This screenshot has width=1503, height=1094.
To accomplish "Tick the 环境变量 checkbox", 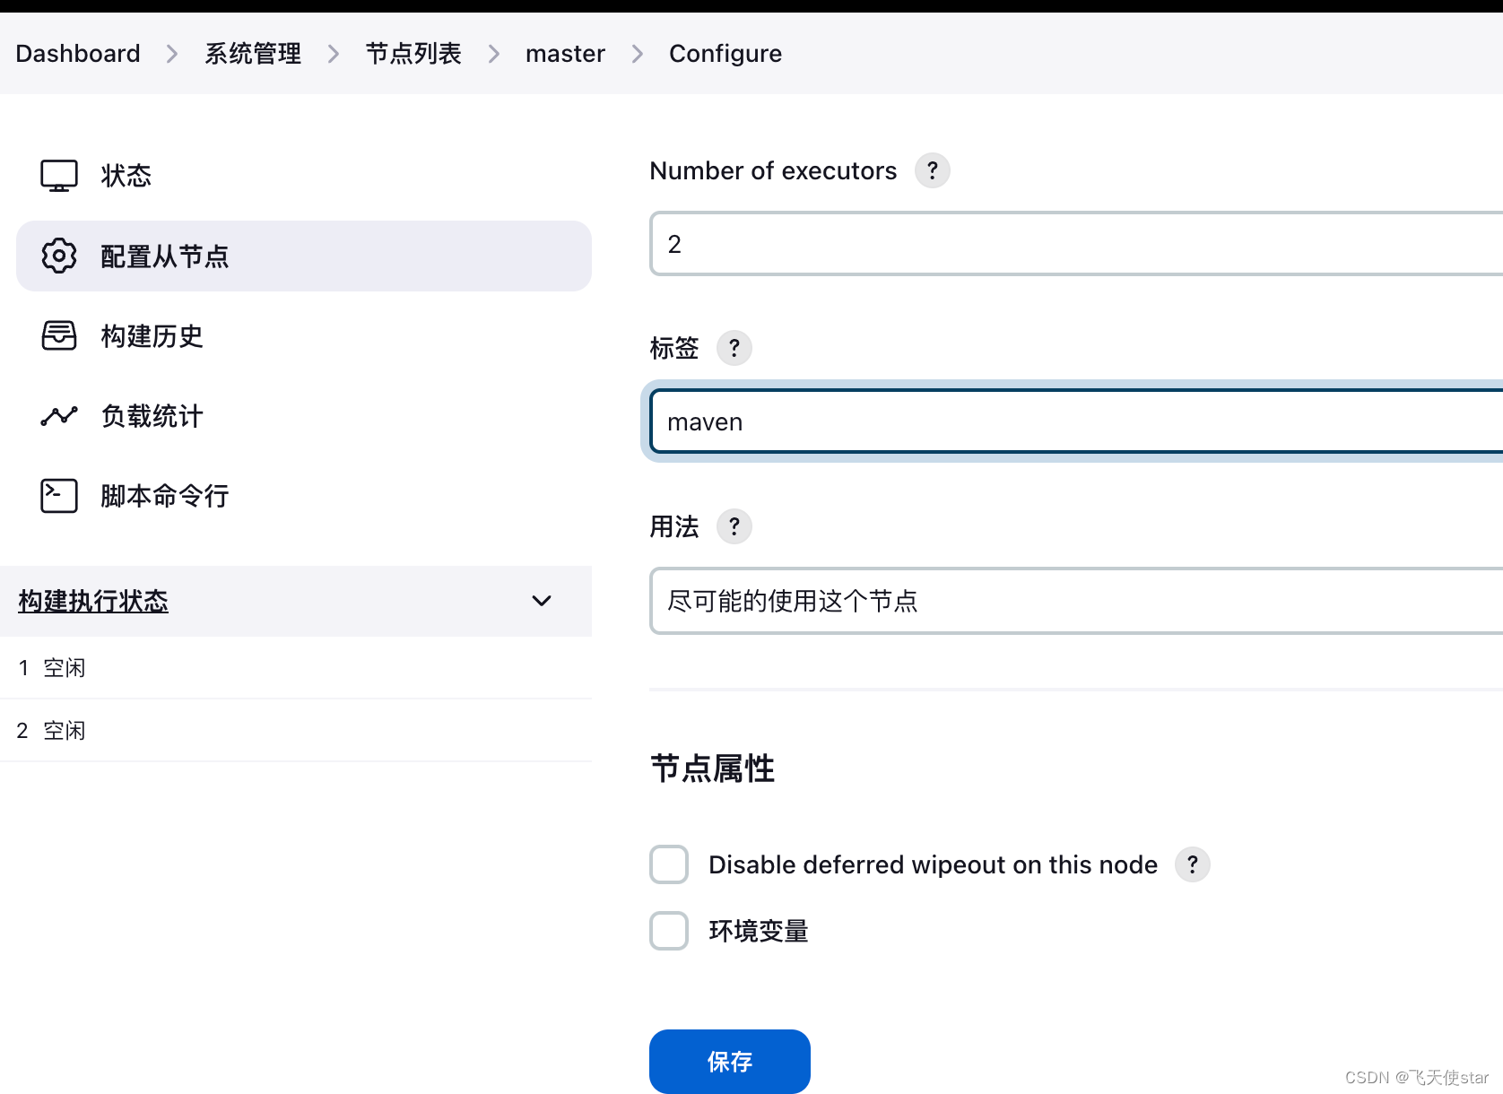I will click(x=669, y=931).
